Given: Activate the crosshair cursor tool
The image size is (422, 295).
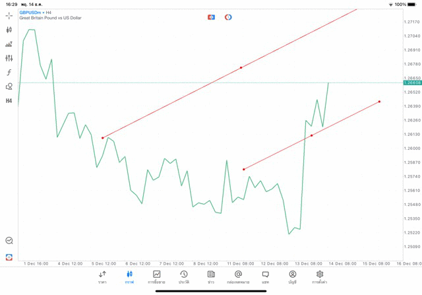Looking at the screenshot, I should (9, 15).
